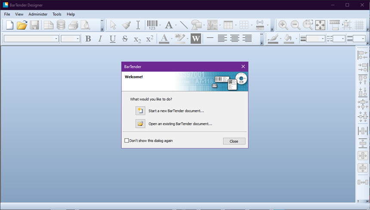Expand the table tool dropdown arrow

point(235,25)
